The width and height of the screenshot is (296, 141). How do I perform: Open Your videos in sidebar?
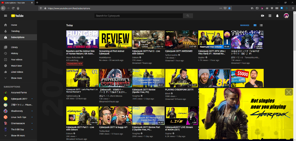[x=18, y=60]
